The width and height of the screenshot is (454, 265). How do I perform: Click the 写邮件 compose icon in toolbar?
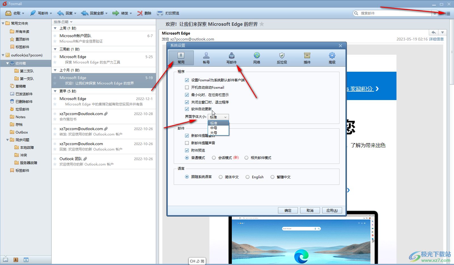tap(33, 13)
